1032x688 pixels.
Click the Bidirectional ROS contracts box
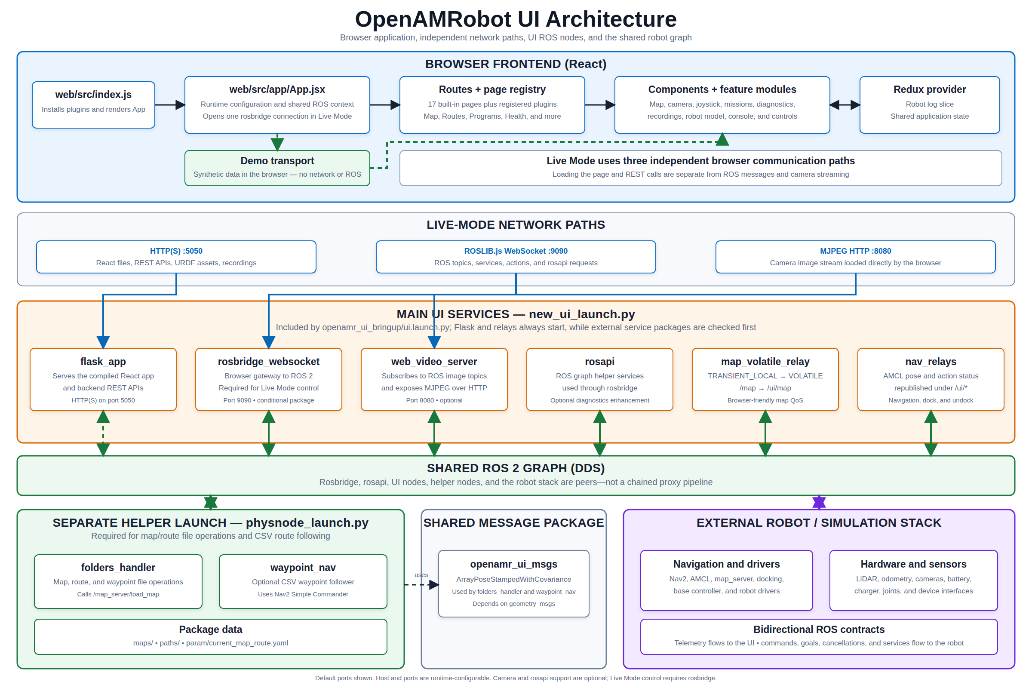[819, 637]
